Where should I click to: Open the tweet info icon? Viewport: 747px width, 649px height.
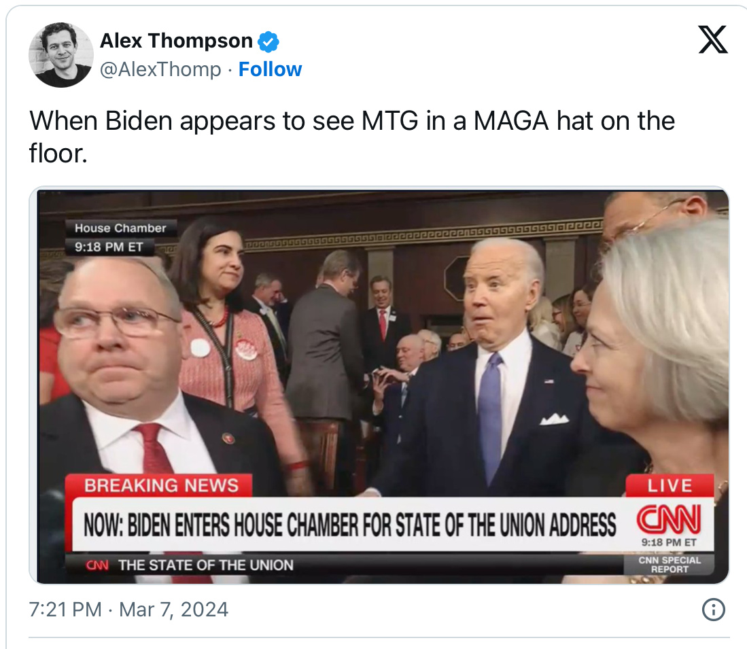(x=713, y=610)
